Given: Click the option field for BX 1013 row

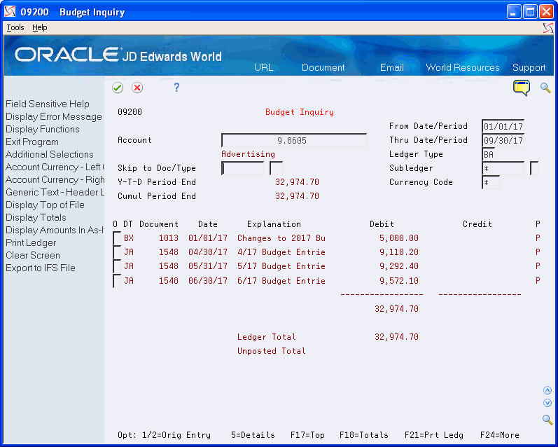Looking at the screenshot, I should (117, 238).
